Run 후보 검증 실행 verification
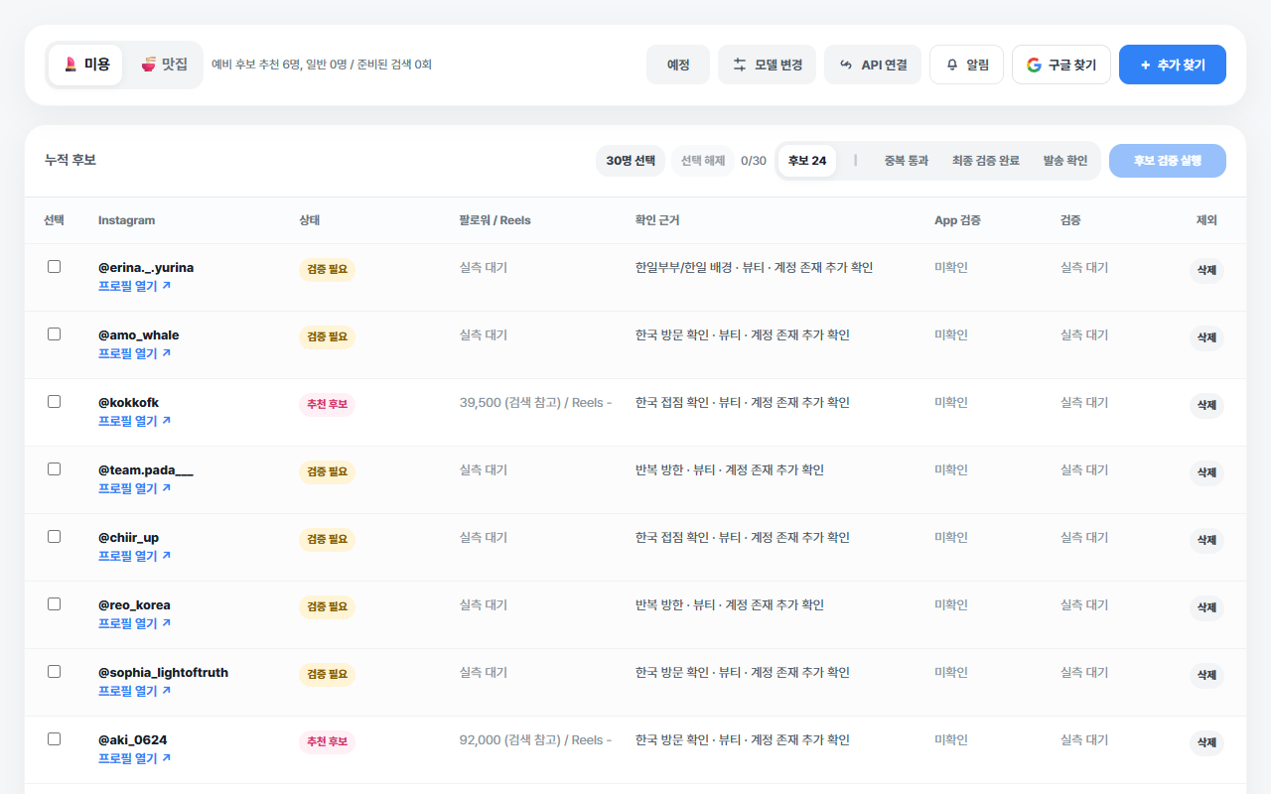Screen dimensions: 1271x794 (1168, 161)
